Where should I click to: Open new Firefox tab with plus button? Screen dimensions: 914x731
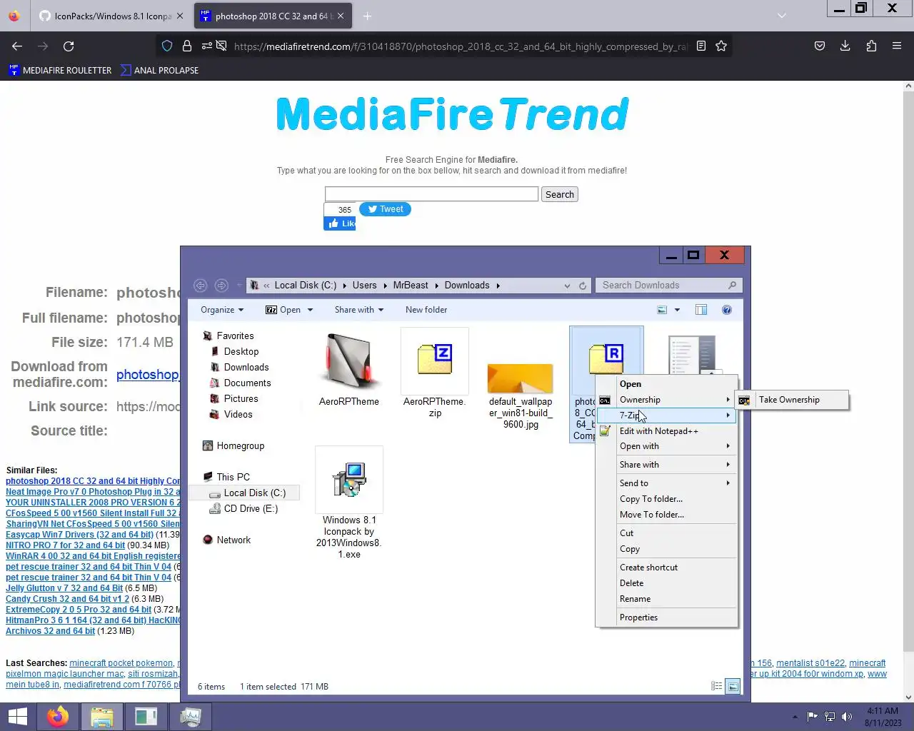[367, 16]
